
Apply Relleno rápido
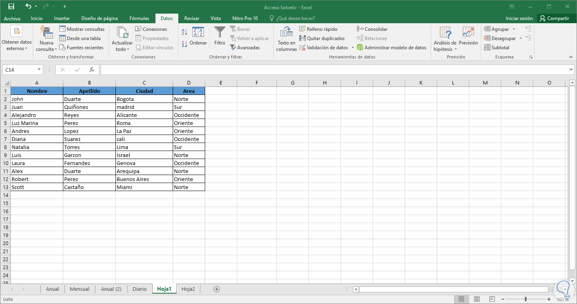tap(318, 29)
